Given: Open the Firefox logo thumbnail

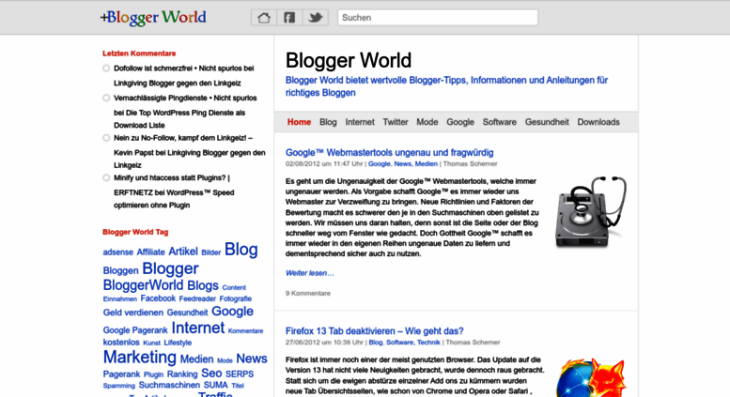Looking at the screenshot, I should (x=590, y=377).
